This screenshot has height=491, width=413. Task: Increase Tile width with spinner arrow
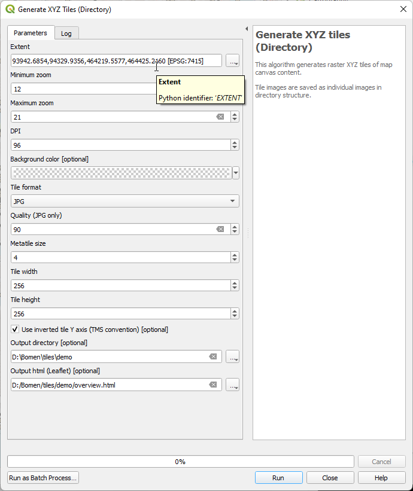[235, 283]
